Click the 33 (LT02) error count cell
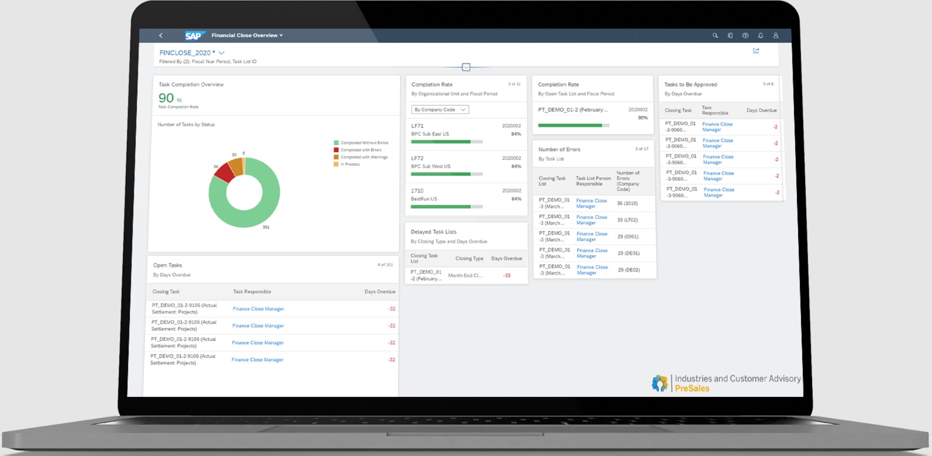Viewport: 932px width, 456px height. click(628, 220)
